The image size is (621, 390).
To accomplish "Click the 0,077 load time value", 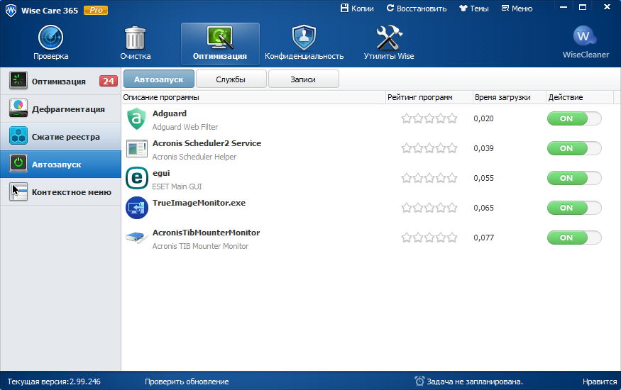I will tap(483, 238).
